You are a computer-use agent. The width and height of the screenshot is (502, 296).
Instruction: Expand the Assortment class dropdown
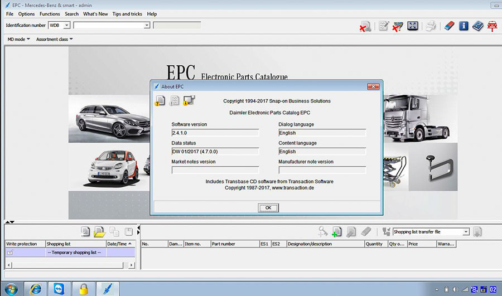point(55,39)
